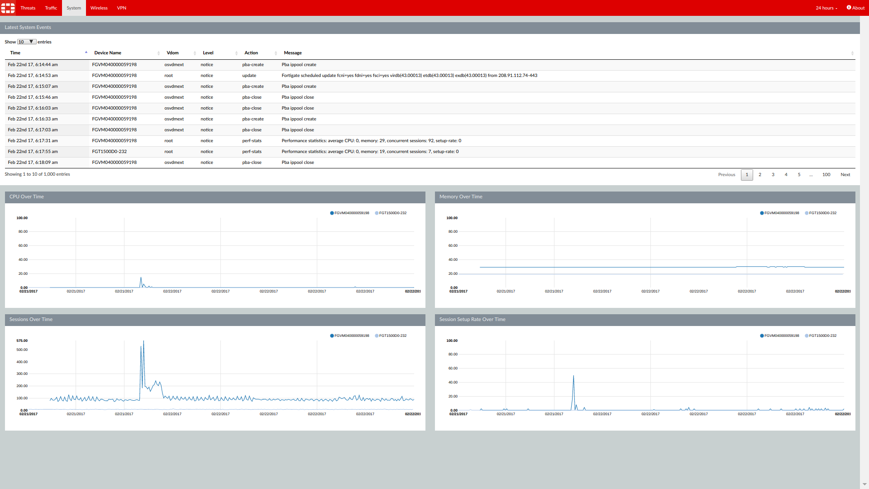Viewport: 869px width, 489px height.
Task: Sort by Message sort icon
Action: pos(852,53)
